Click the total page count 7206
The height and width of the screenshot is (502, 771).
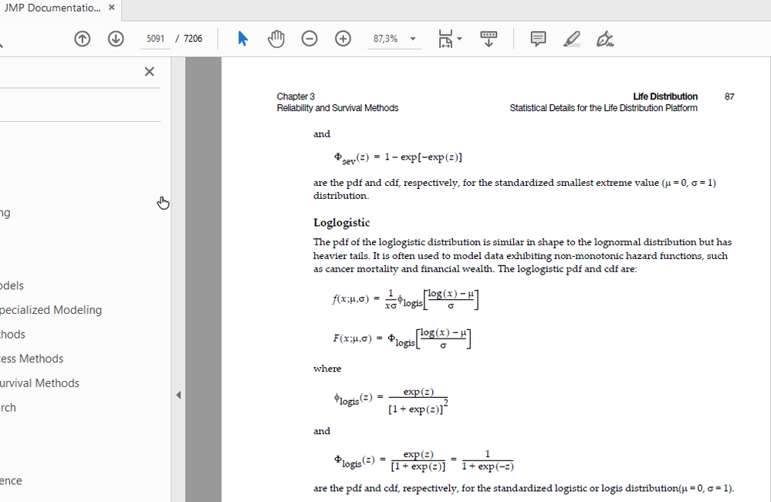coord(193,39)
